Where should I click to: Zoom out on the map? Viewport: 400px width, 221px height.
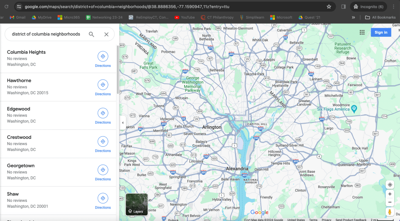coord(389,202)
